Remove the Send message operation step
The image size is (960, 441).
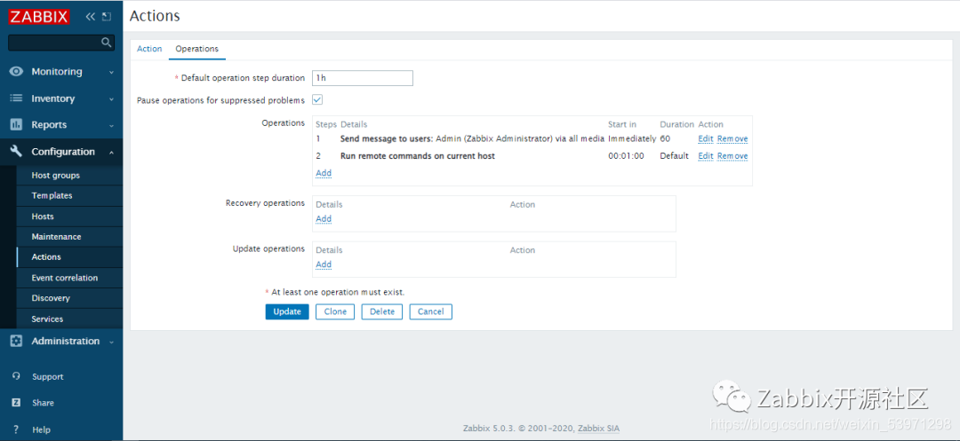pyautogui.click(x=732, y=139)
